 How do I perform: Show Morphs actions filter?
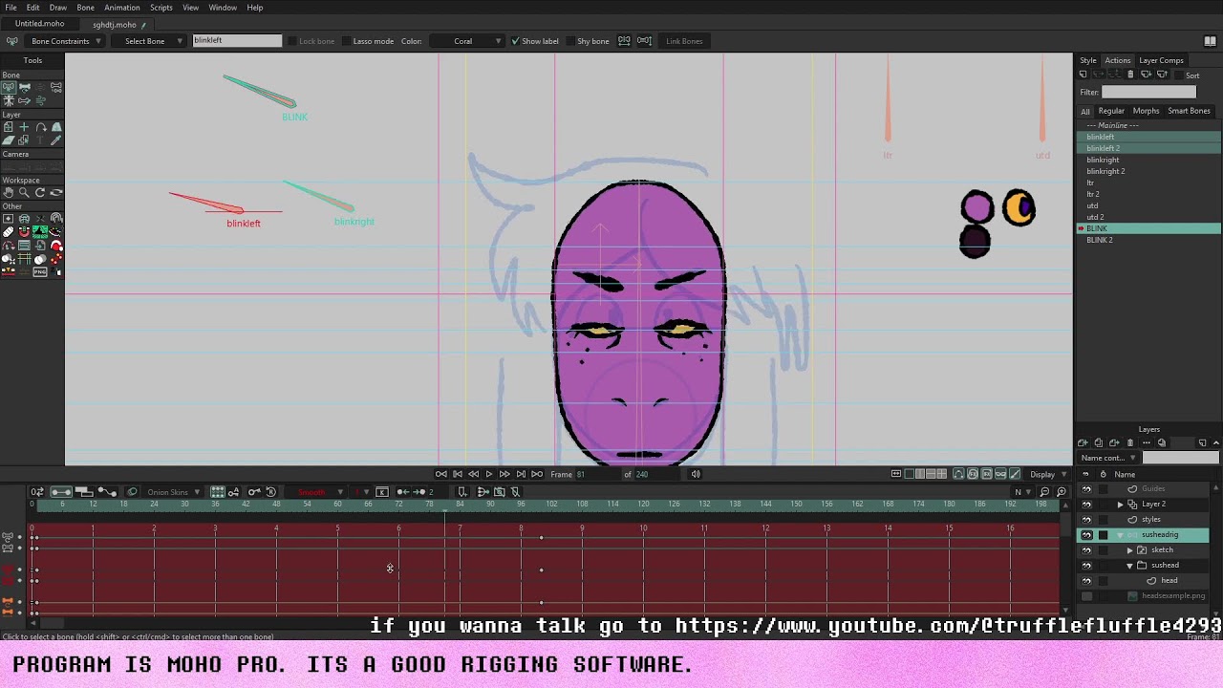click(1146, 111)
